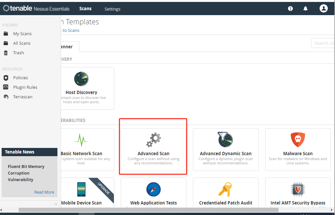Screen dimensions: 335x215
Task: Choose the Advanced Scan template title
Action: coord(154,154)
